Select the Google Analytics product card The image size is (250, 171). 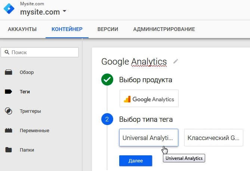tap(149, 99)
